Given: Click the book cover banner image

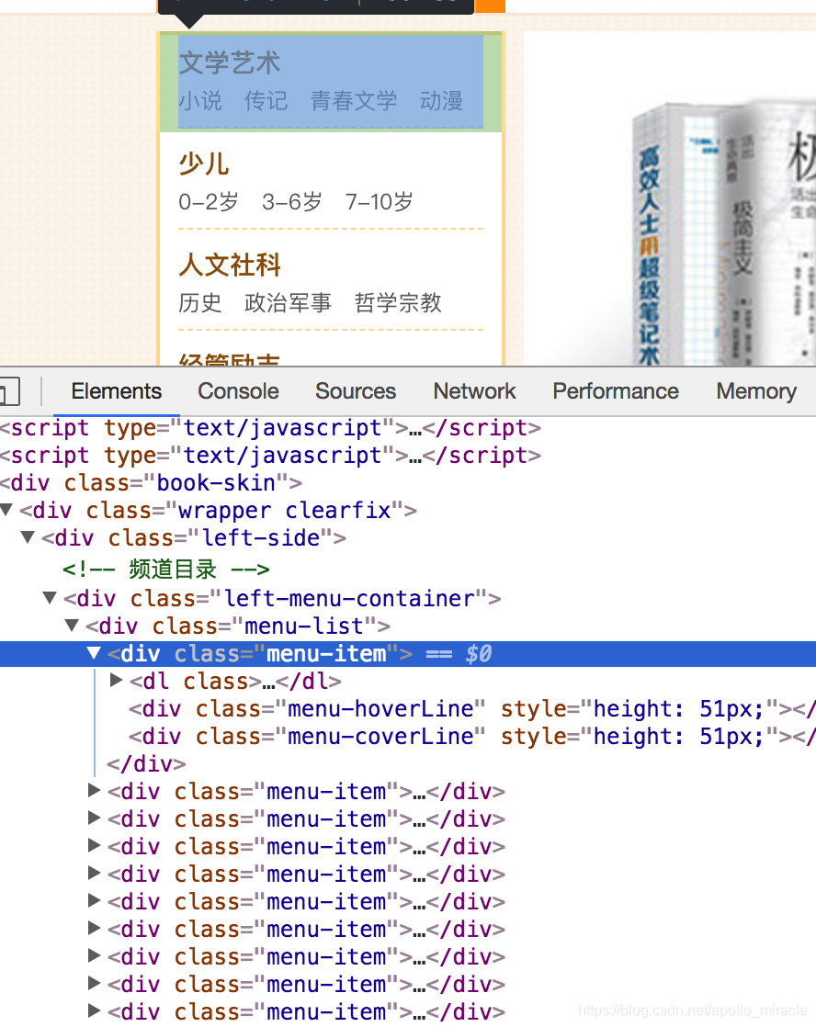Looking at the screenshot, I should coord(670,198).
